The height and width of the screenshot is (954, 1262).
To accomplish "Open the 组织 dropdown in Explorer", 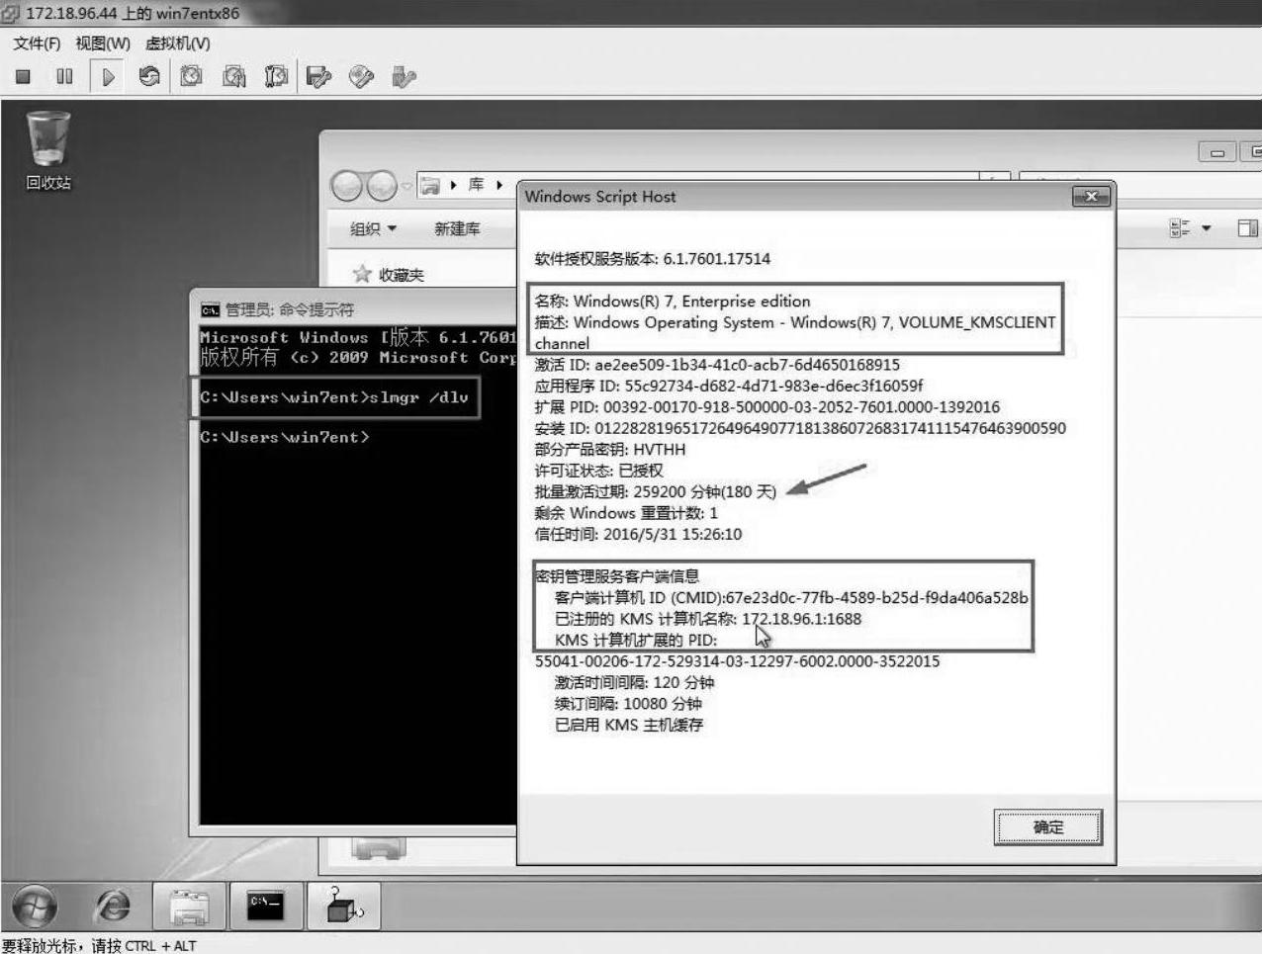I will [x=373, y=228].
